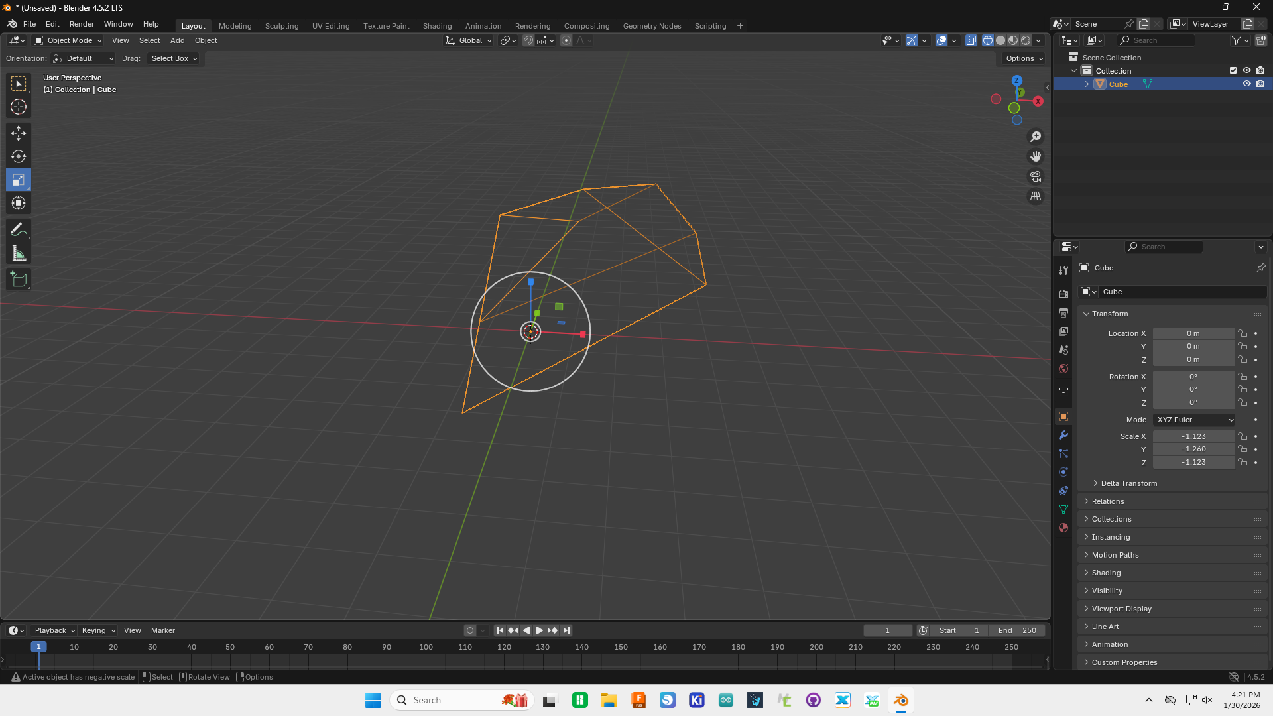Click the Scale X value field
Viewport: 1273px width, 716px height.
pyautogui.click(x=1193, y=436)
